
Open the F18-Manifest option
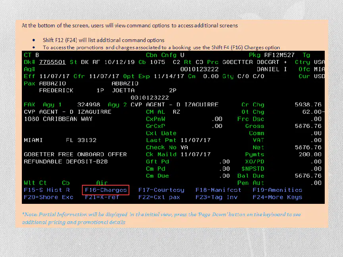pos(218,190)
